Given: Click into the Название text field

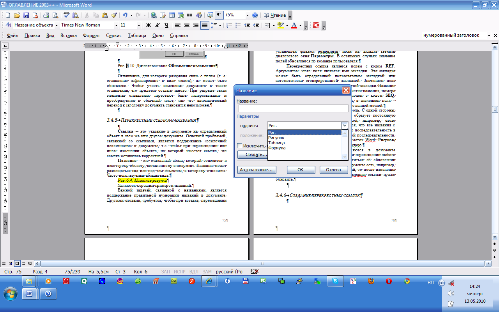Looking at the screenshot, I should pyautogui.click(x=293, y=108).
